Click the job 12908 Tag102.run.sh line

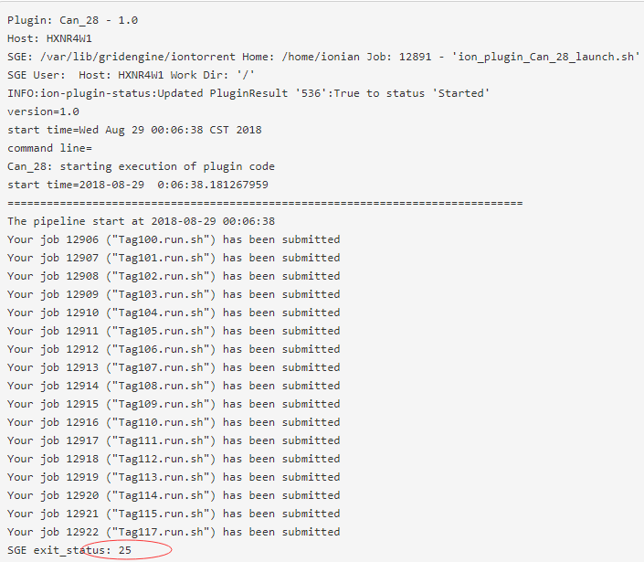[x=174, y=276]
